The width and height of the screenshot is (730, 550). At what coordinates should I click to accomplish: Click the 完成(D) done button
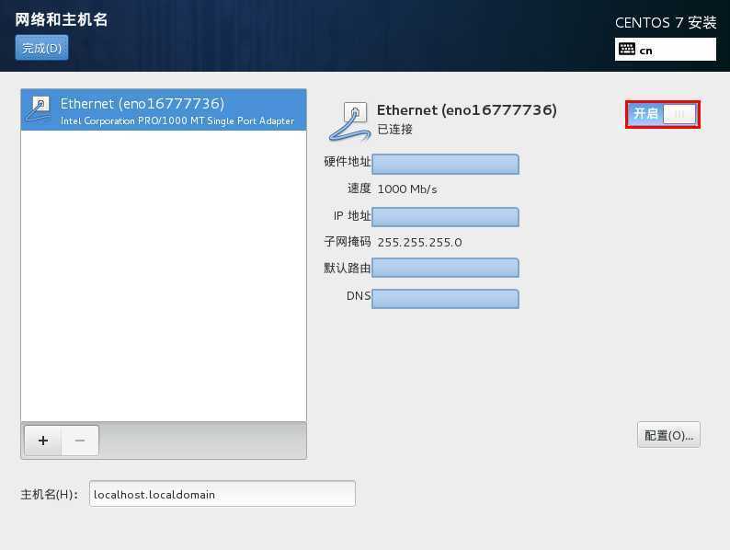(41, 48)
